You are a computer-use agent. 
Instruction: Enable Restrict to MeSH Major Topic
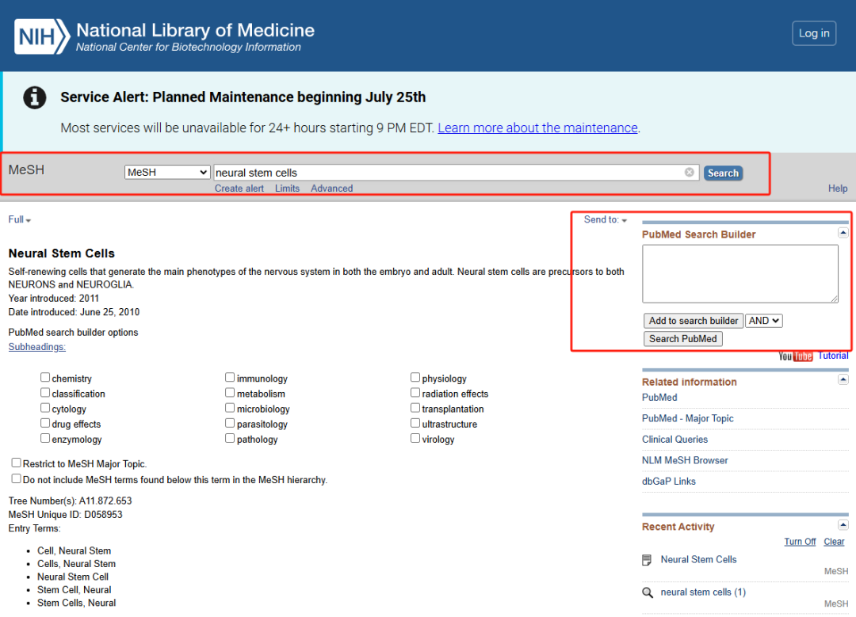tap(17, 463)
